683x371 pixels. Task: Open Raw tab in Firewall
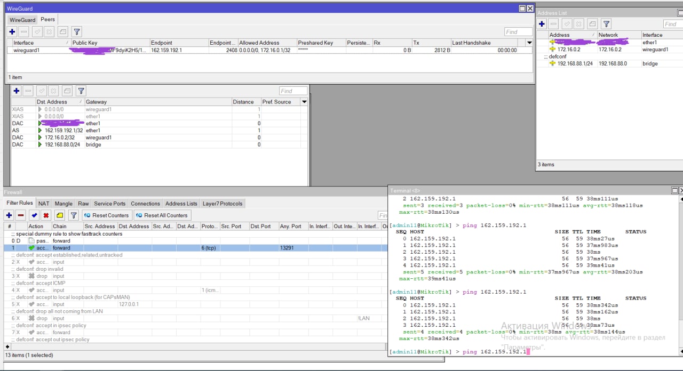click(83, 204)
